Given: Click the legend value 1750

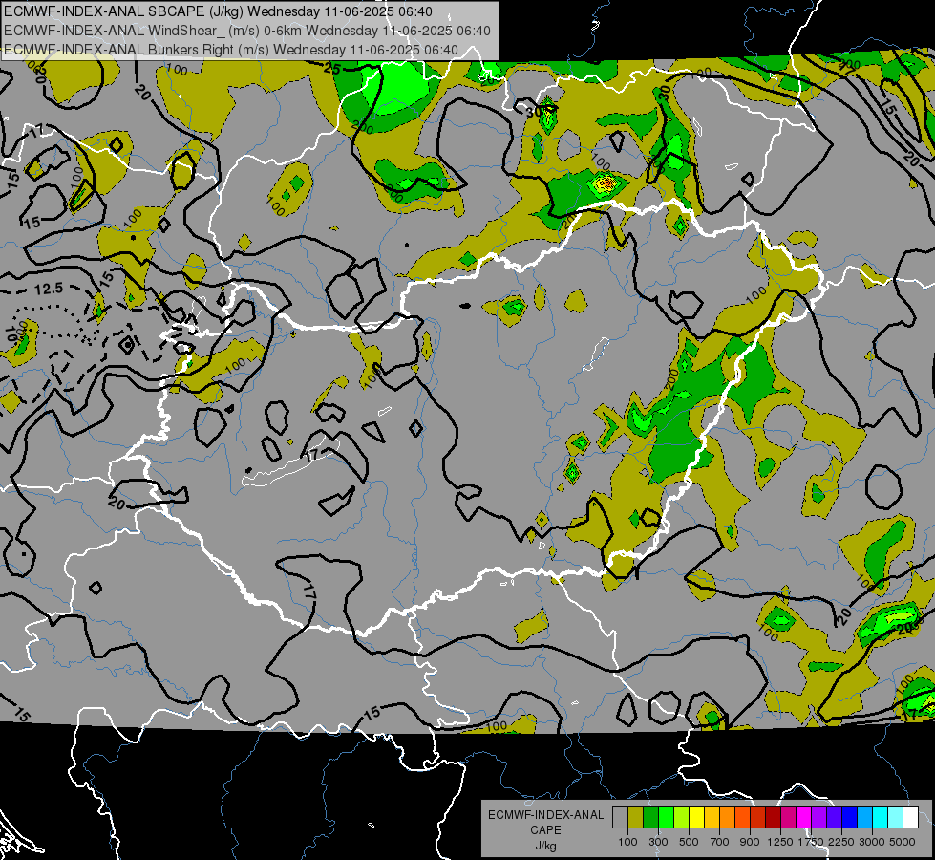Looking at the screenshot, I should pyautogui.click(x=811, y=842).
